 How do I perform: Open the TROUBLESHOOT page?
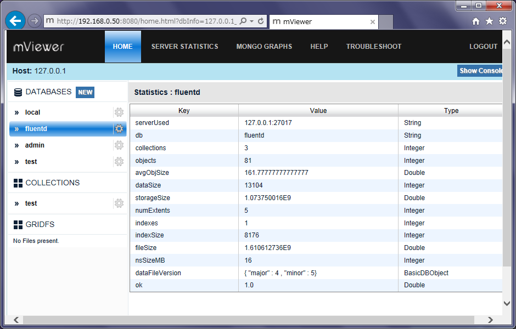[x=374, y=47]
